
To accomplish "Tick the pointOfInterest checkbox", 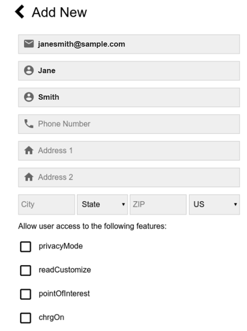I will pos(26,294).
